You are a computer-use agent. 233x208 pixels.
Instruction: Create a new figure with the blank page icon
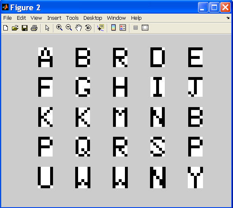tap(6, 28)
